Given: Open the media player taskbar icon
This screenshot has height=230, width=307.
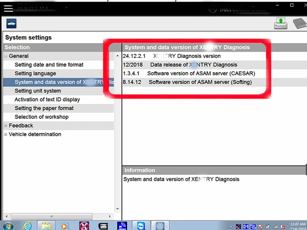Looking at the screenshot, I should click(x=64, y=226).
